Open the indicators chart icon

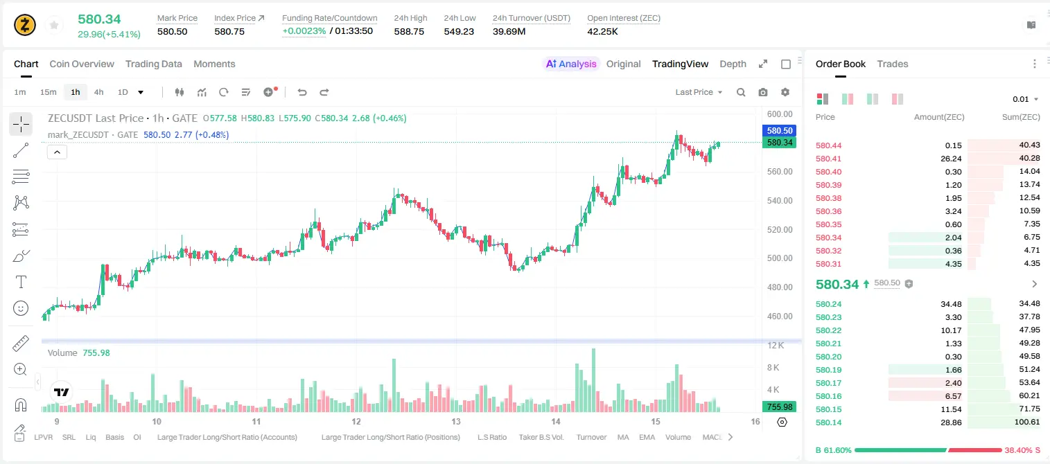[x=202, y=92]
